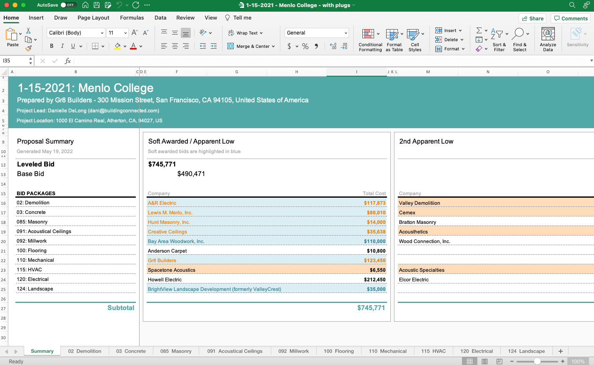Switch to 120 Electrical sheet tab
The image size is (594, 365).
point(477,351)
